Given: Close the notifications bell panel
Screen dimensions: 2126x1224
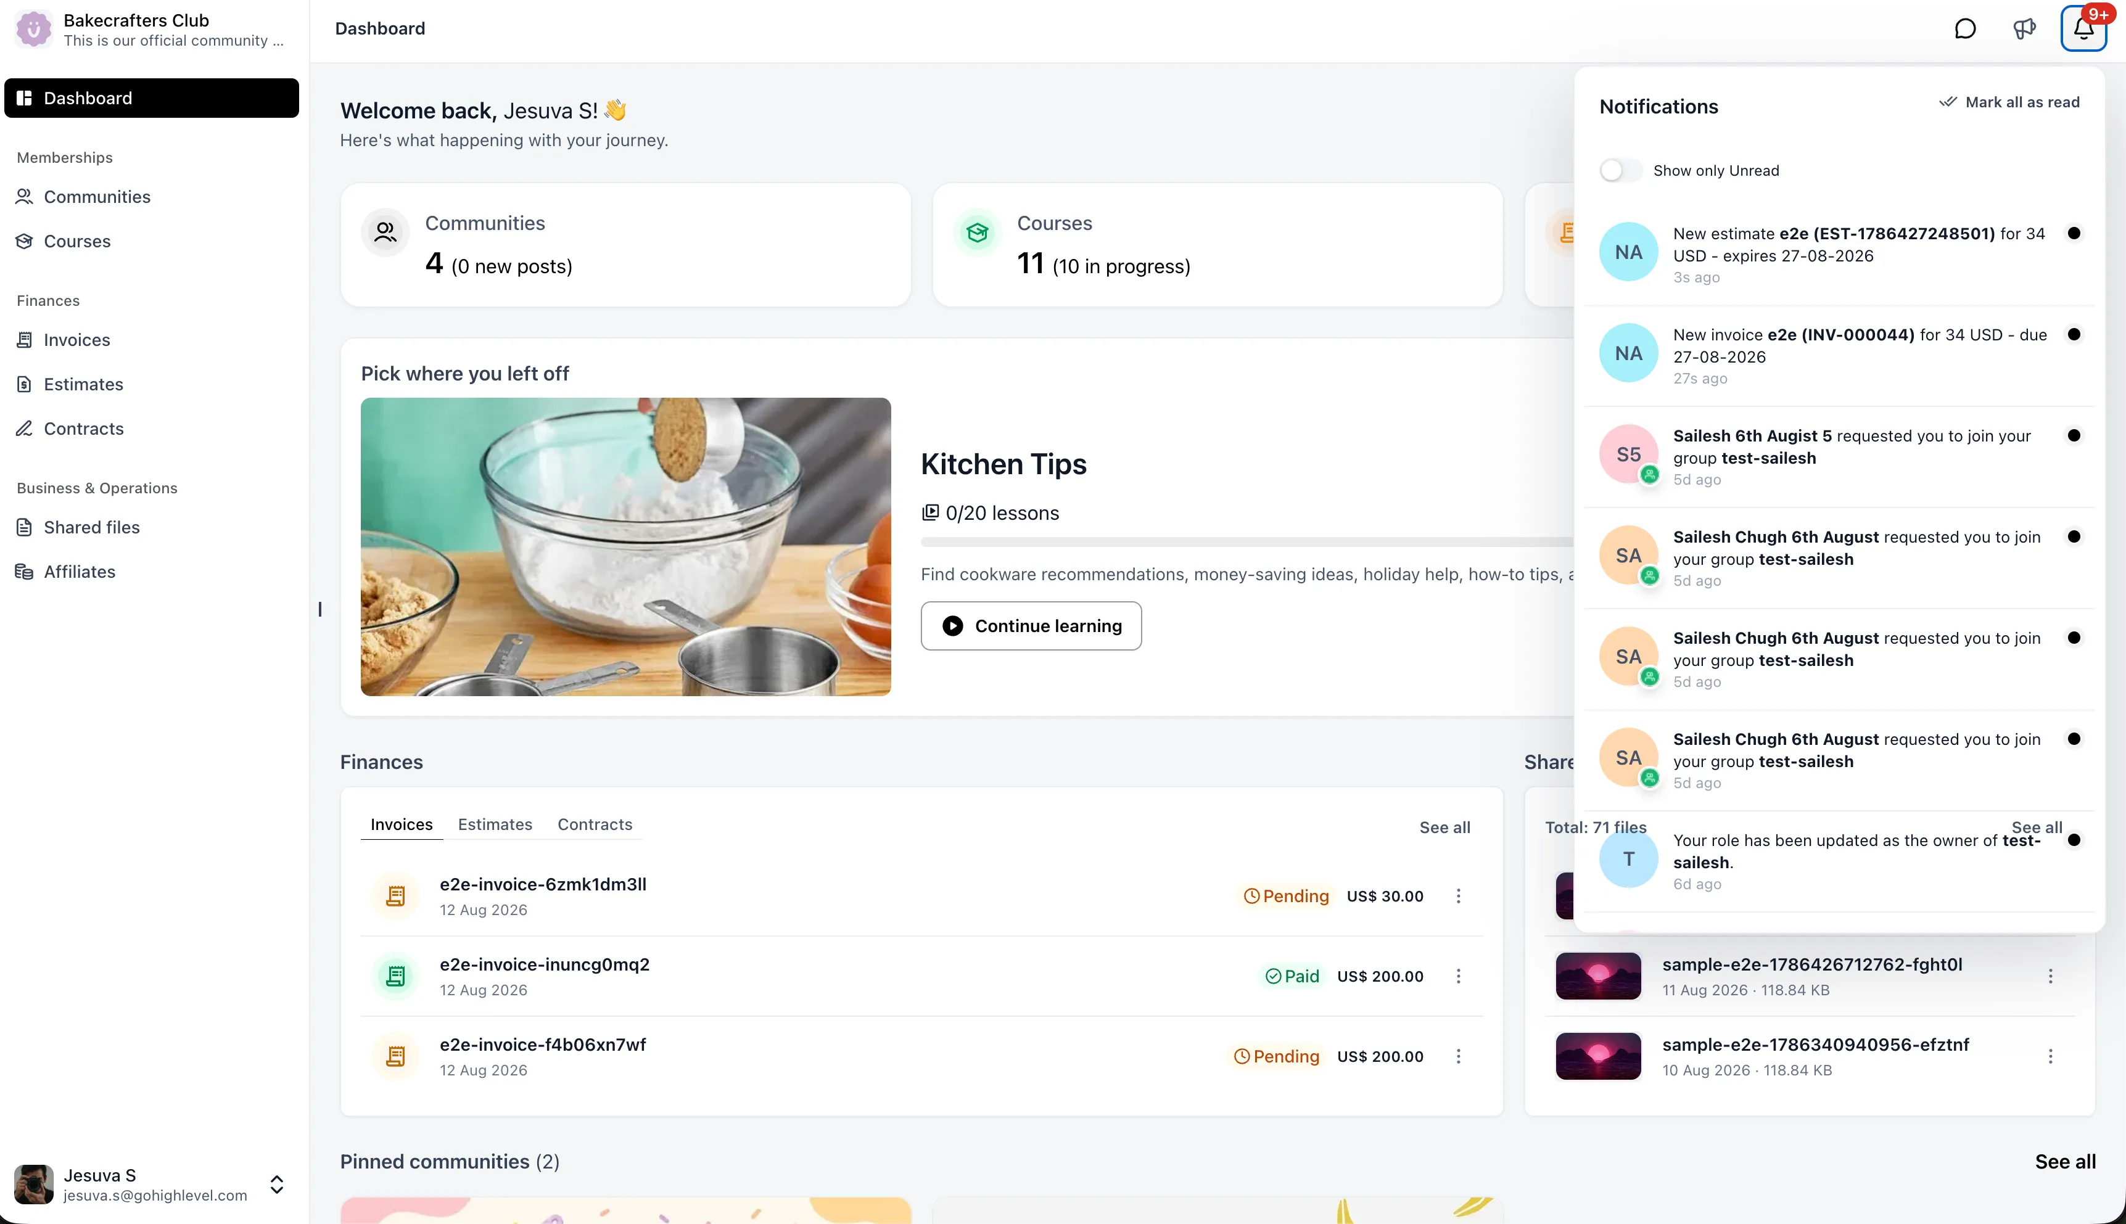Looking at the screenshot, I should pos(2083,28).
